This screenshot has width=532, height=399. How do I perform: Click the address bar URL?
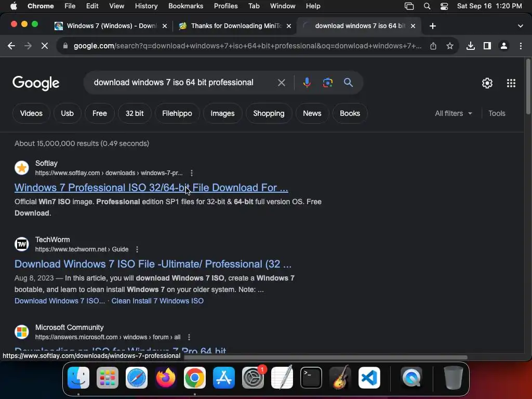(x=248, y=46)
